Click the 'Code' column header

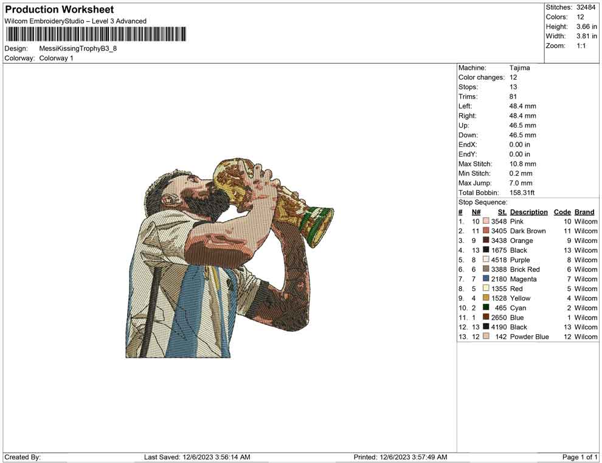coord(562,212)
